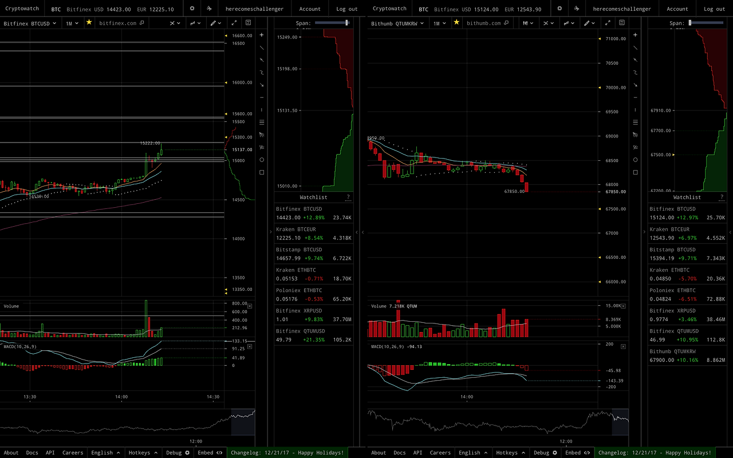Open line style dropdown in left window
This screenshot has width=733, height=458.
tap(196, 23)
